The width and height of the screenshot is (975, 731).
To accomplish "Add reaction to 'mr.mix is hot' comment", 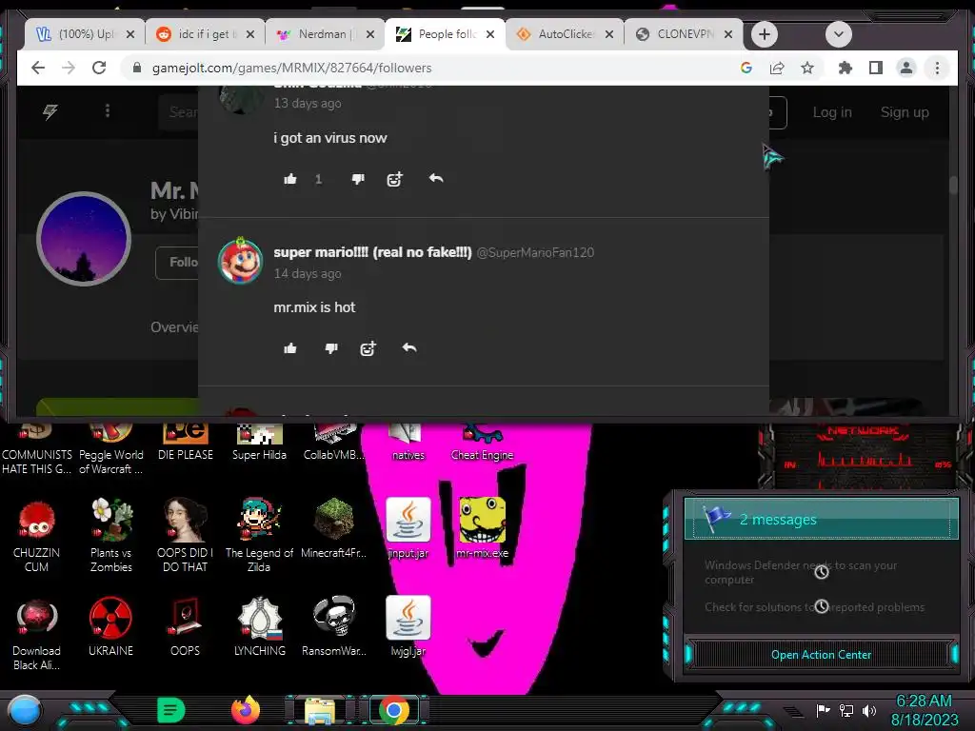I will [368, 348].
